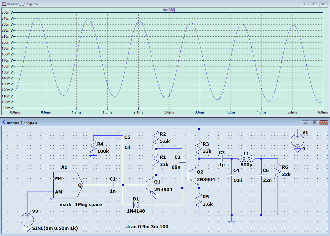Viewport: 330px width, 236px height.
Task: Maximize the поляков_2_nhfyp.asc schematic window
Action: tap(315, 122)
